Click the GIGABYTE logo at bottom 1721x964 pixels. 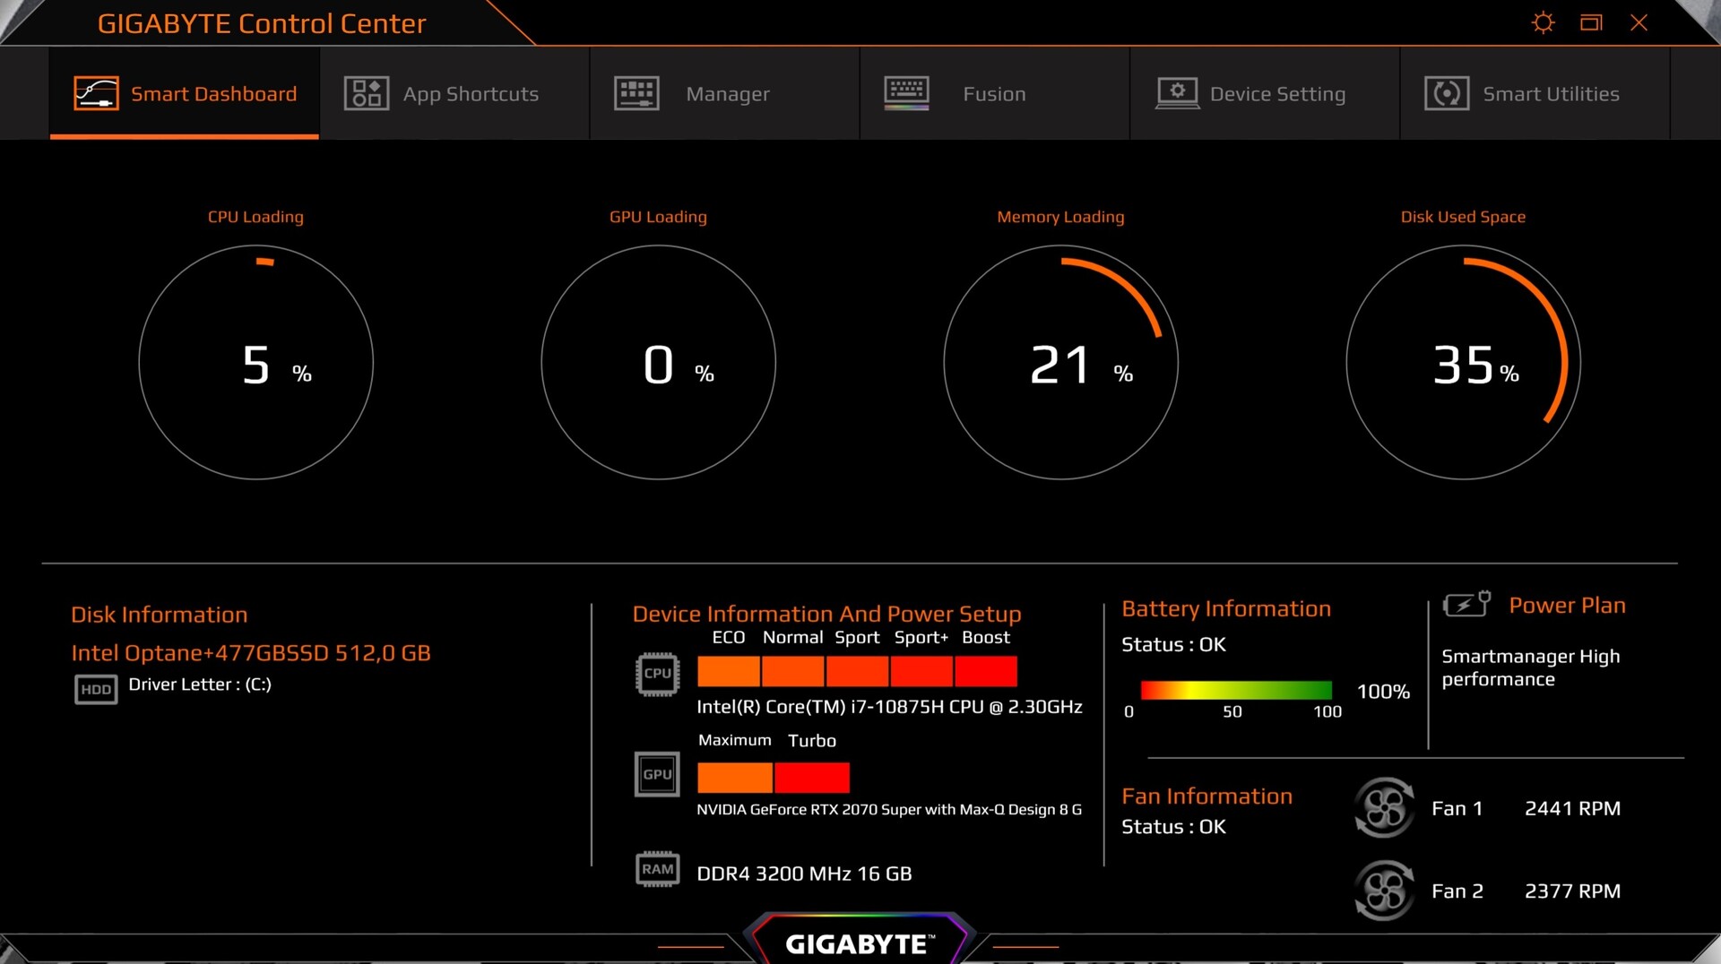tap(860, 944)
